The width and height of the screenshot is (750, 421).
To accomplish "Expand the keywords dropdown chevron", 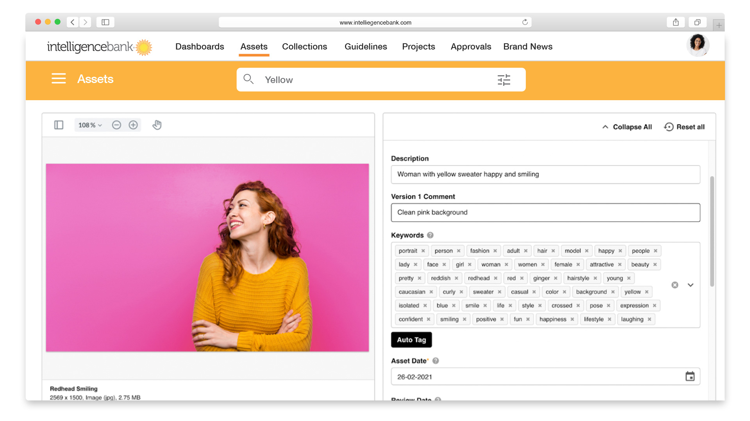I will [691, 285].
